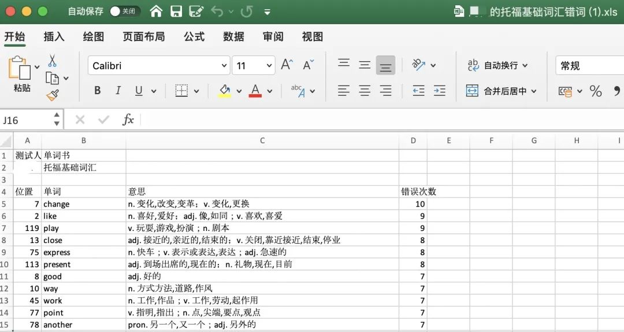Copy selection with the copy icon
This screenshot has height=332, width=624.
click(52, 78)
